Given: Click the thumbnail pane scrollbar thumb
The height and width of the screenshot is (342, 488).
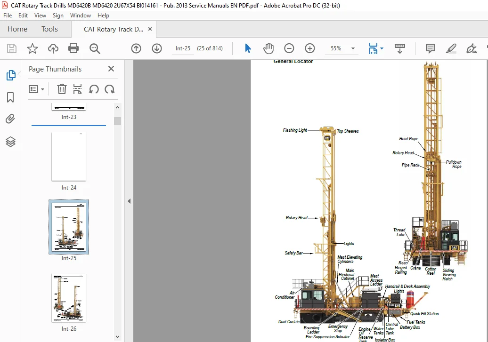Looking at the screenshot, I should click(117, 121).
